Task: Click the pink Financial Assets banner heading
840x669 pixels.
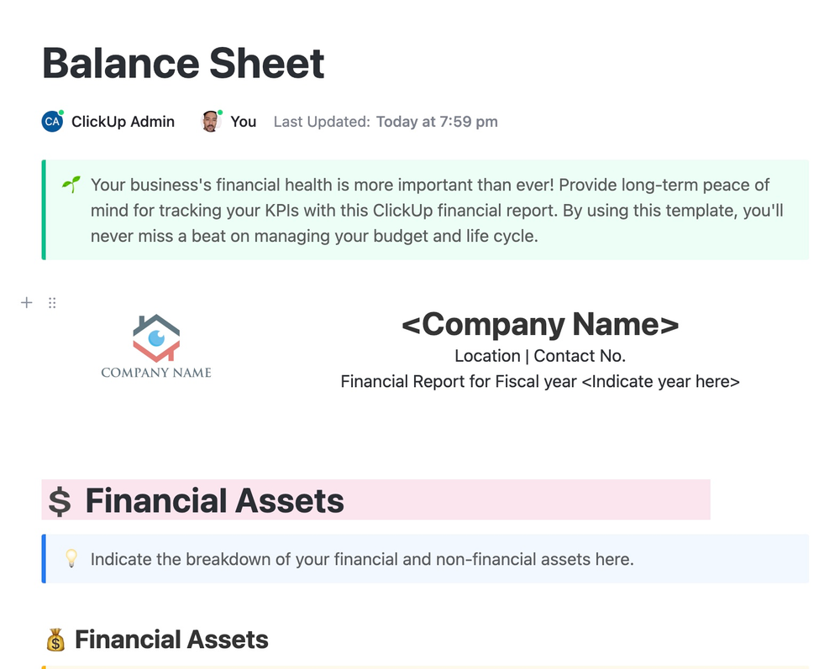Action: point(214,500)
